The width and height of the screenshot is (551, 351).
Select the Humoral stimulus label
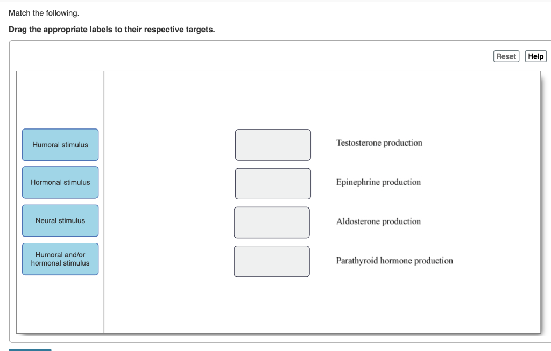60,145
